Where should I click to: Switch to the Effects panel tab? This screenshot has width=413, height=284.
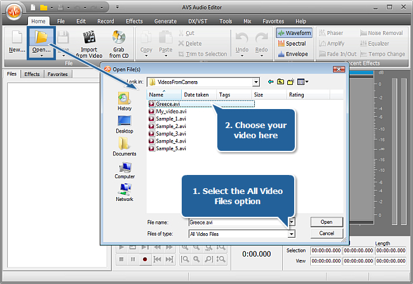click(32, 74)
